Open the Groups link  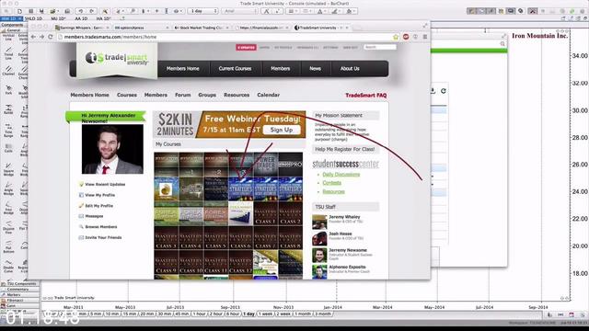[x=207, y=95]
